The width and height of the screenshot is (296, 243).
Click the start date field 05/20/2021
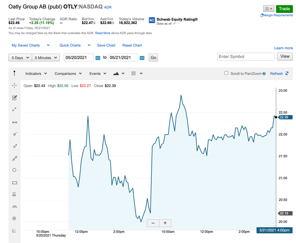point(79,58)
